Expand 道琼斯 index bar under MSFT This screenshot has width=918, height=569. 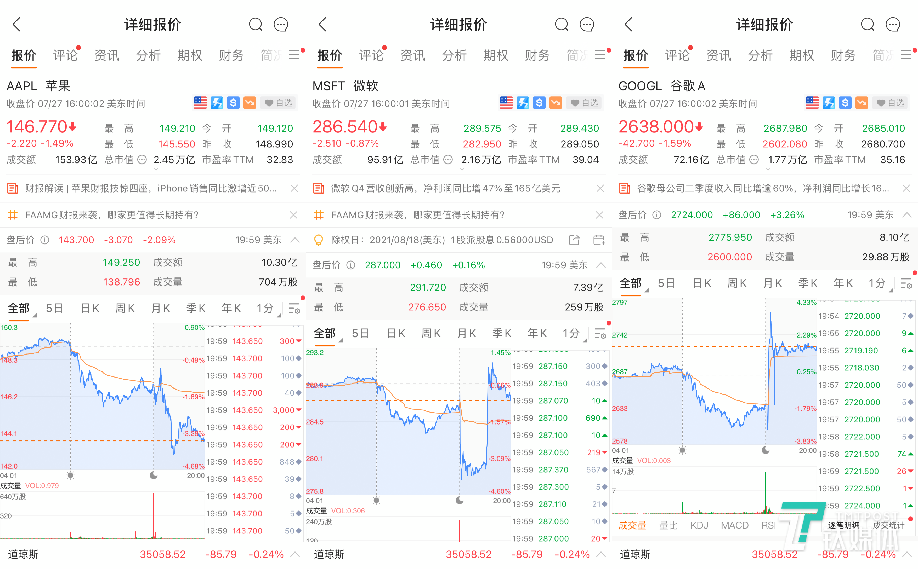point(601,554)
